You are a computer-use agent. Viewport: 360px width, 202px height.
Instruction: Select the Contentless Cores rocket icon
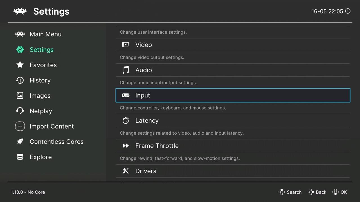20,142
